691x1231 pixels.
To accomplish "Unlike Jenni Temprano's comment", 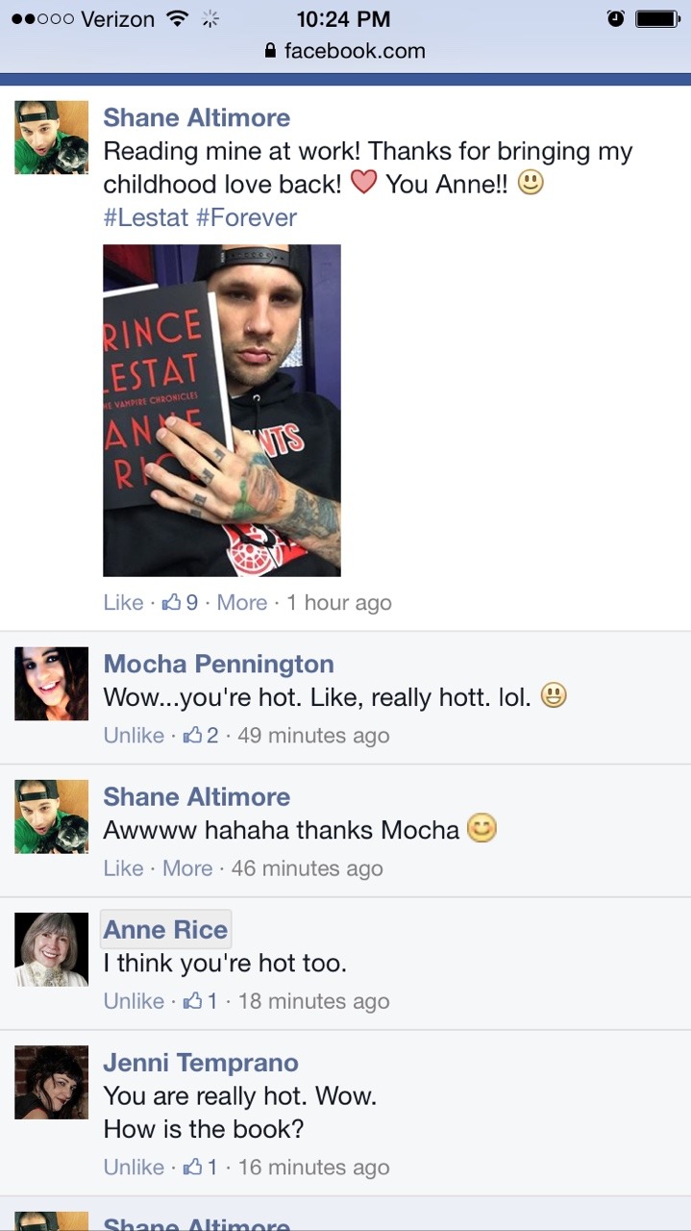I will [x=134, y=1168].
